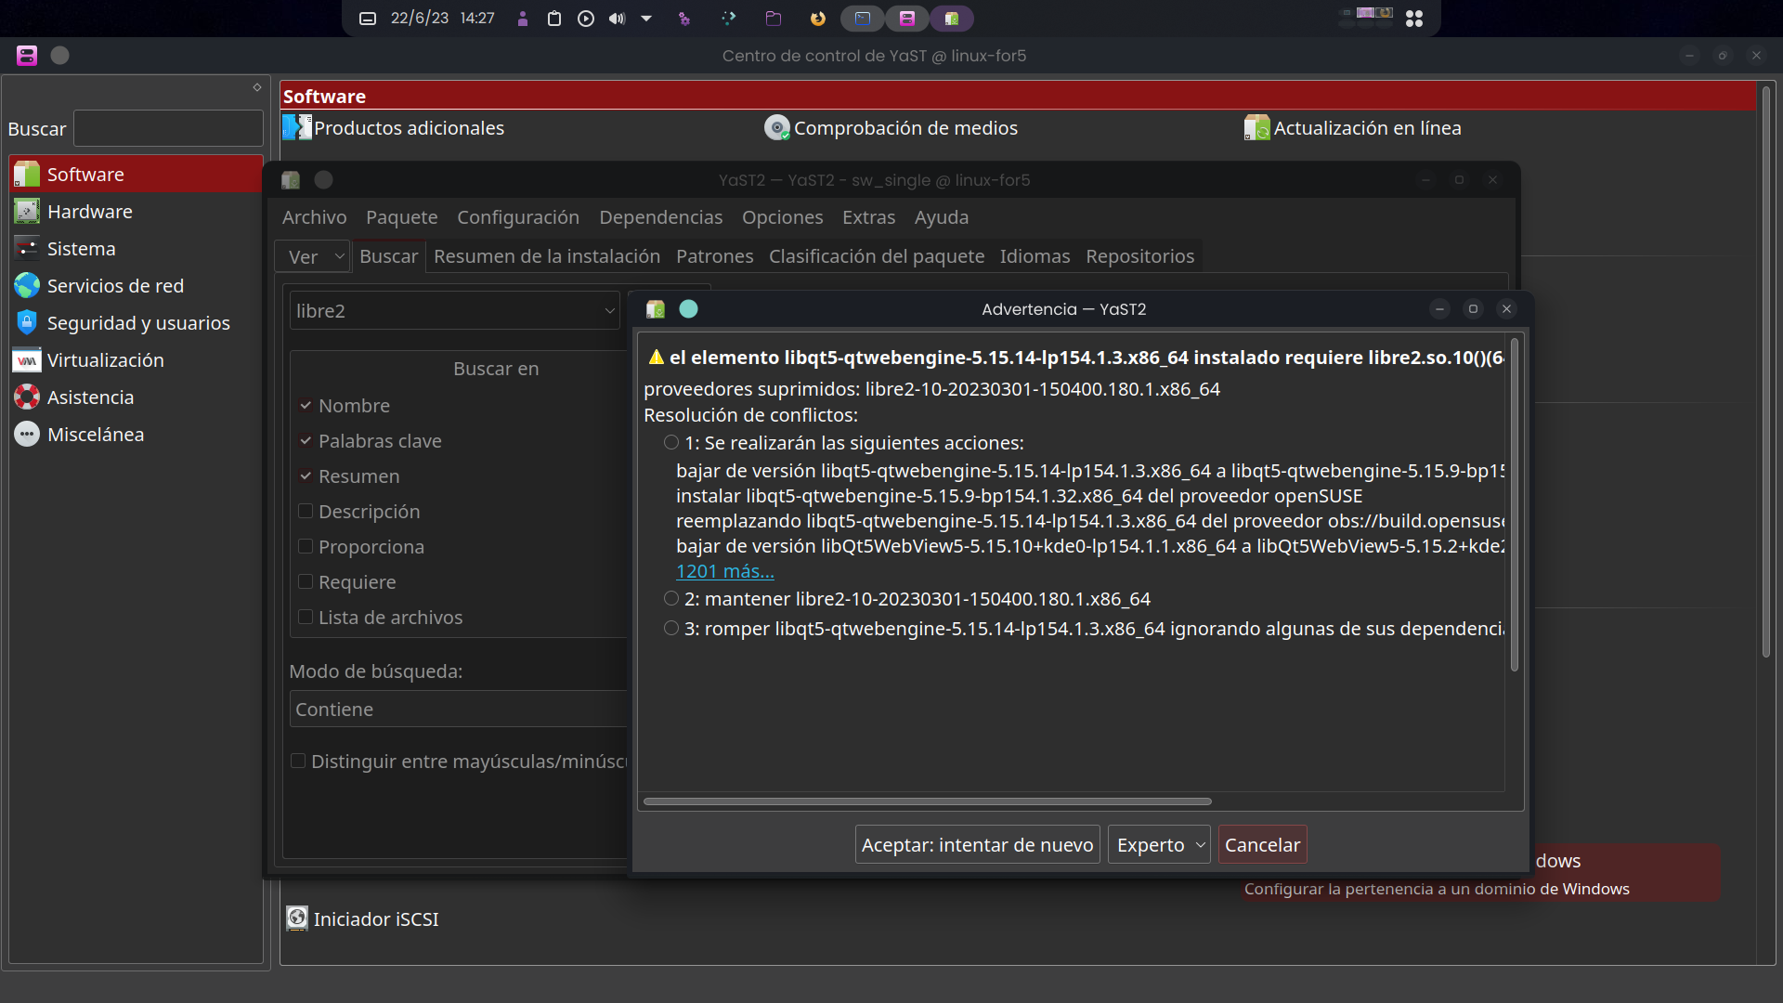Select conflict solution 1 radio button
Screen dimensions: 1783x1003
pyautogui.click(x=671, y=443)
